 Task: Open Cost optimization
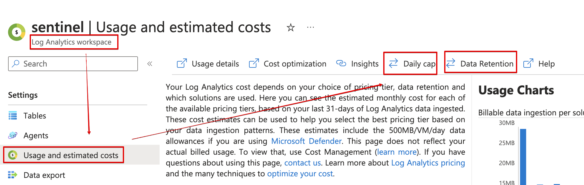pos(287,64)
